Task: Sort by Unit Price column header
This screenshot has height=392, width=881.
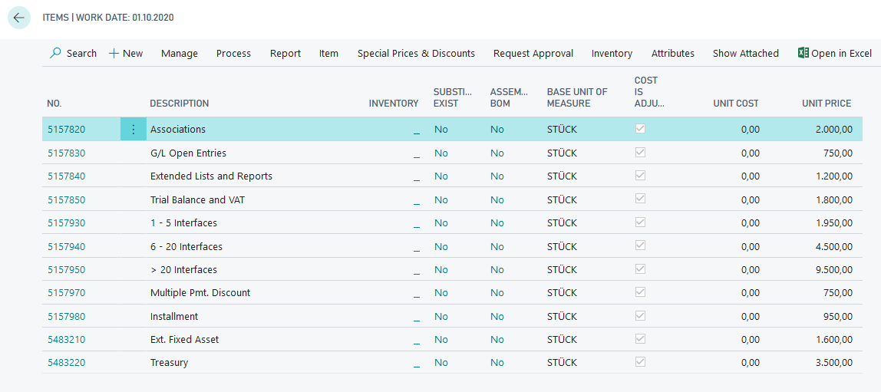Action: click(827, 103)
